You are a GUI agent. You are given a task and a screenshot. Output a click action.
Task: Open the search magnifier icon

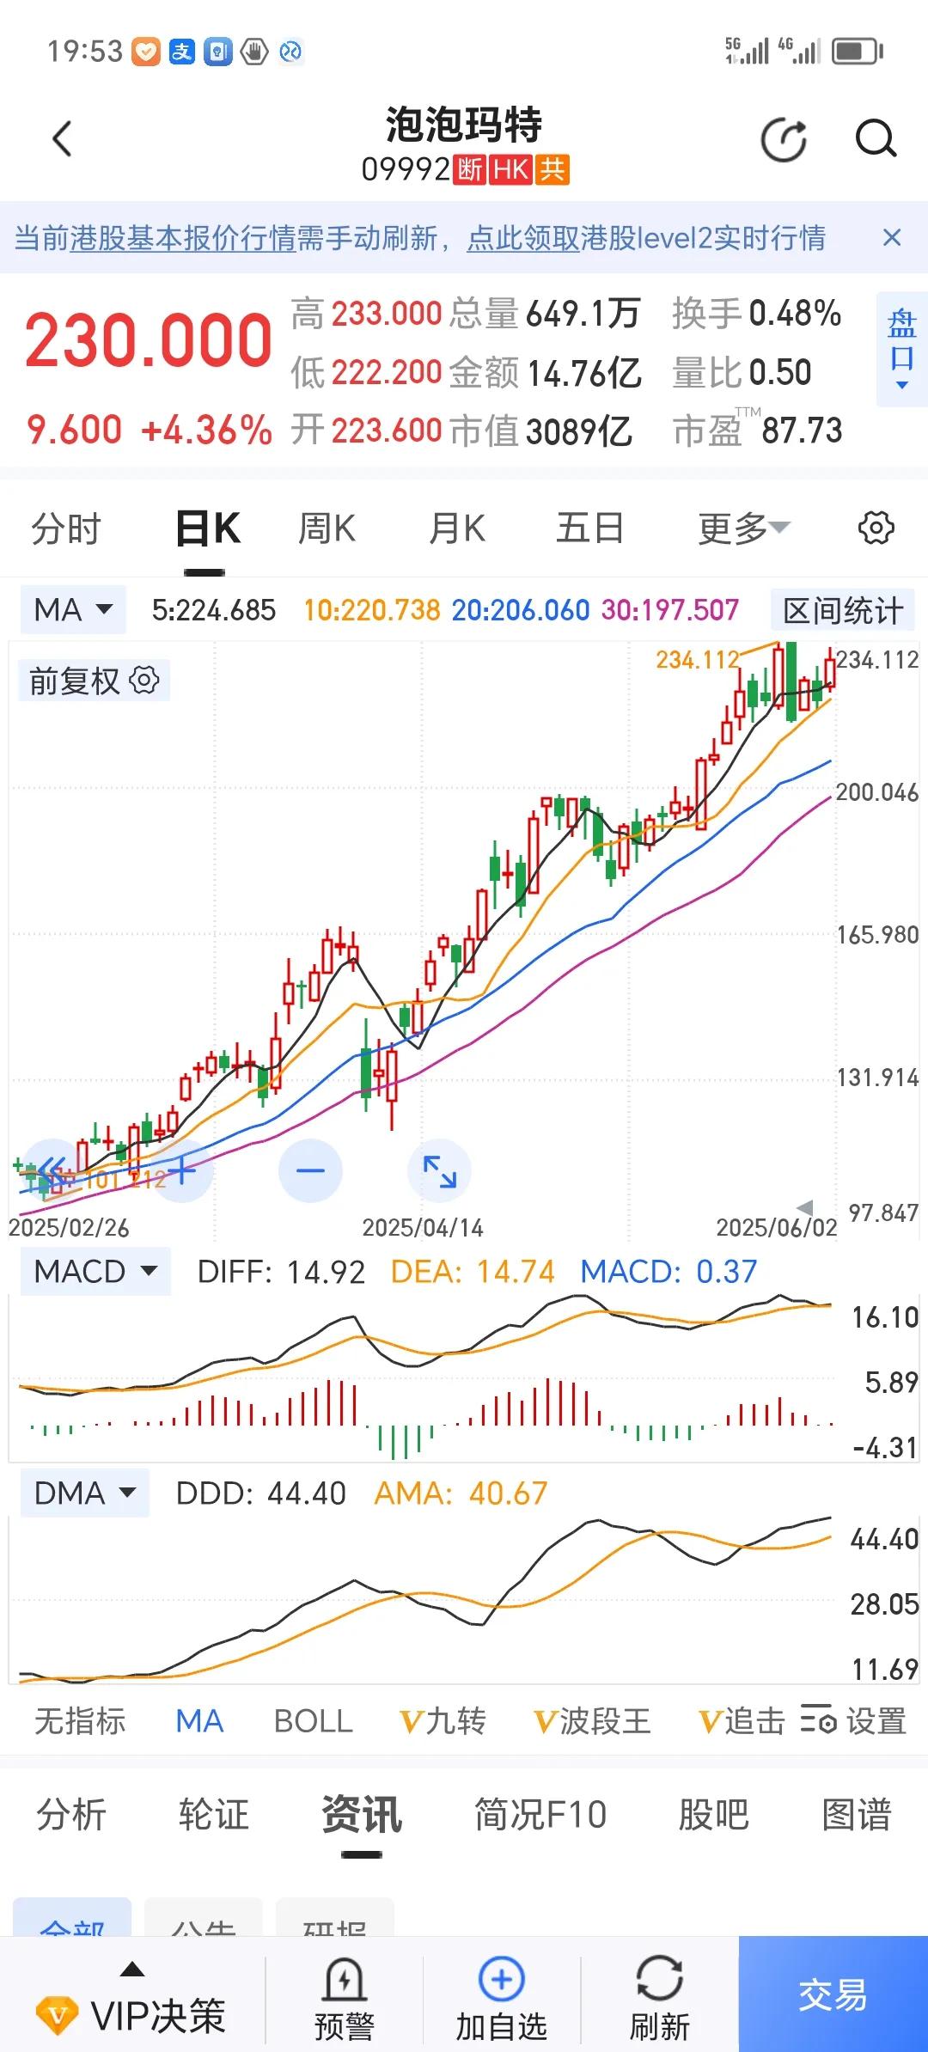point(876,138)
